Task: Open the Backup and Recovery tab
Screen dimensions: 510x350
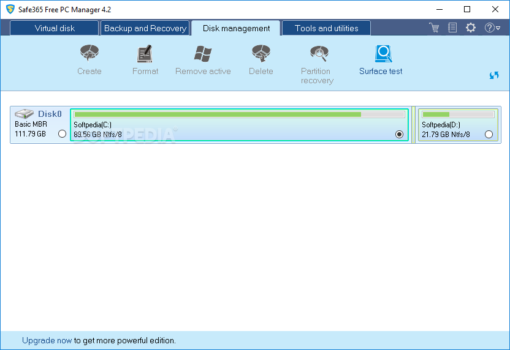Action: pyautogui.click(x=145, y=28)
